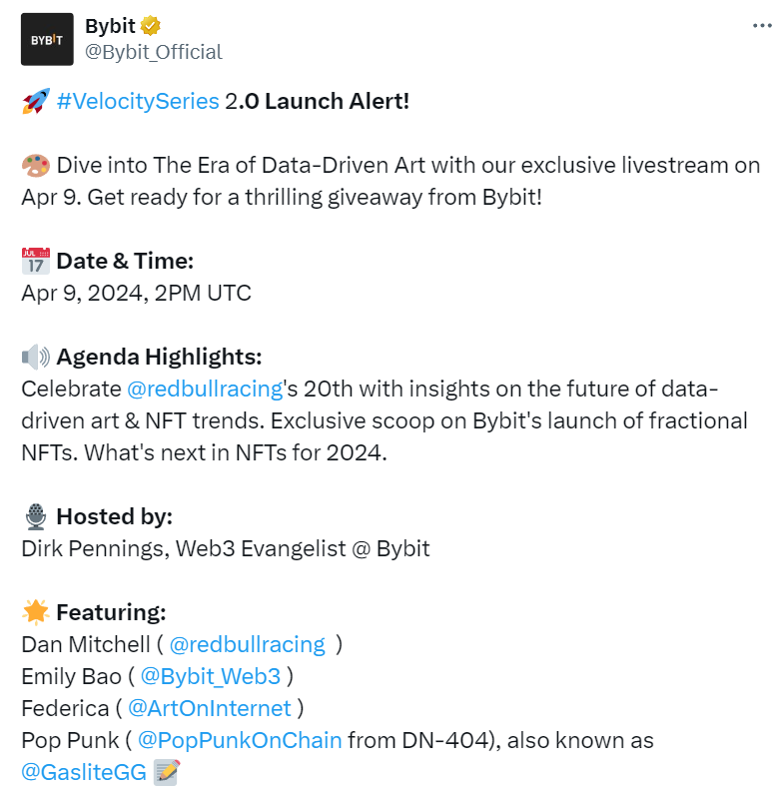784x794 pixels.
Task: Open the @PopPunkOnChain mention
Action: tap(240, 740)
